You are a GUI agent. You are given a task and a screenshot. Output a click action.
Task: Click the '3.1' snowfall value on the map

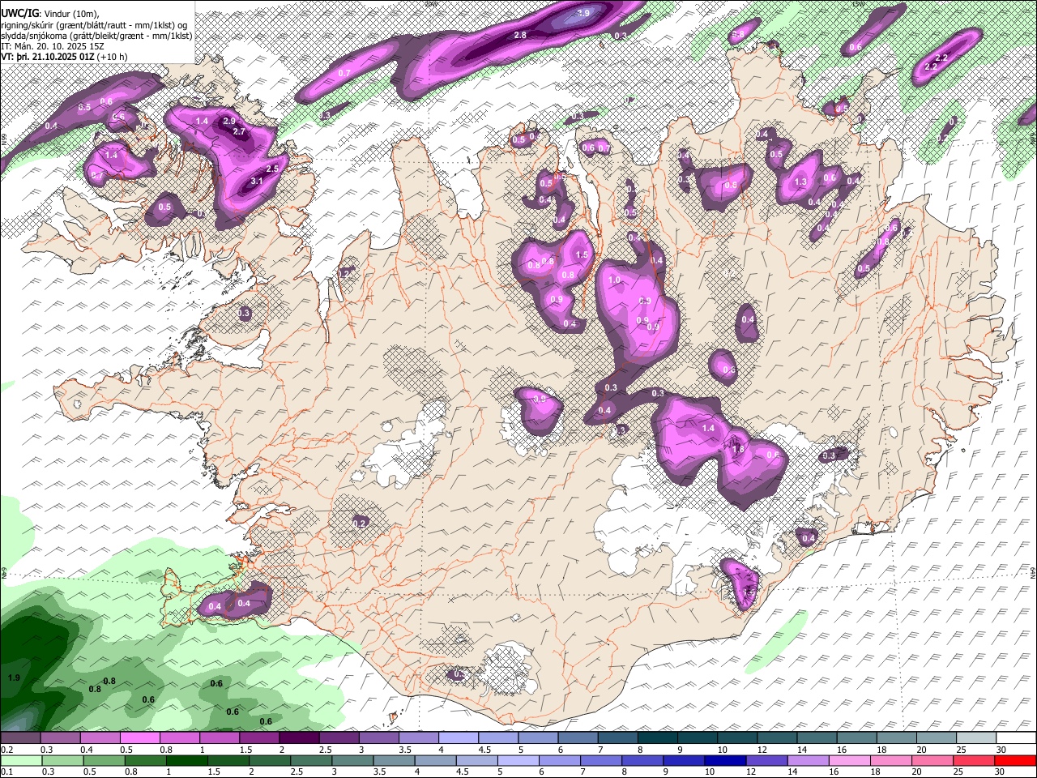pos(257,181)
